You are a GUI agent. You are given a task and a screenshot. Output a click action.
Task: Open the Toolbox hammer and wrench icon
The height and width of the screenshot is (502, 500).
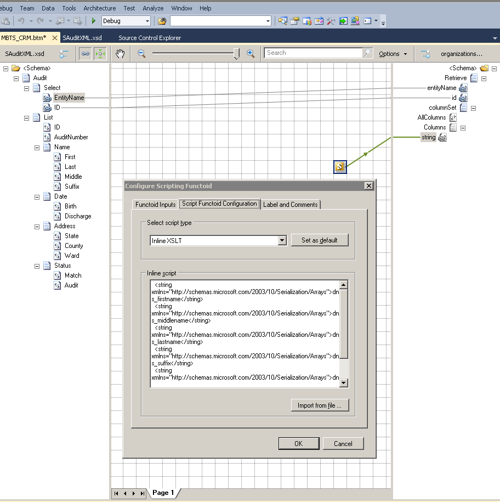coord(331,21)
